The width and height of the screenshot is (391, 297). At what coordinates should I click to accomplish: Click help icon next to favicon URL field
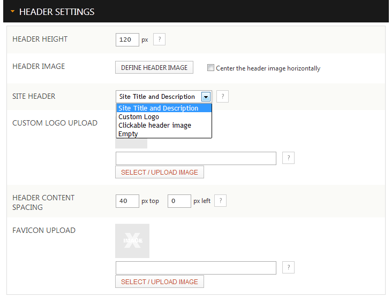pyautogui.click(x=288, y=267)
